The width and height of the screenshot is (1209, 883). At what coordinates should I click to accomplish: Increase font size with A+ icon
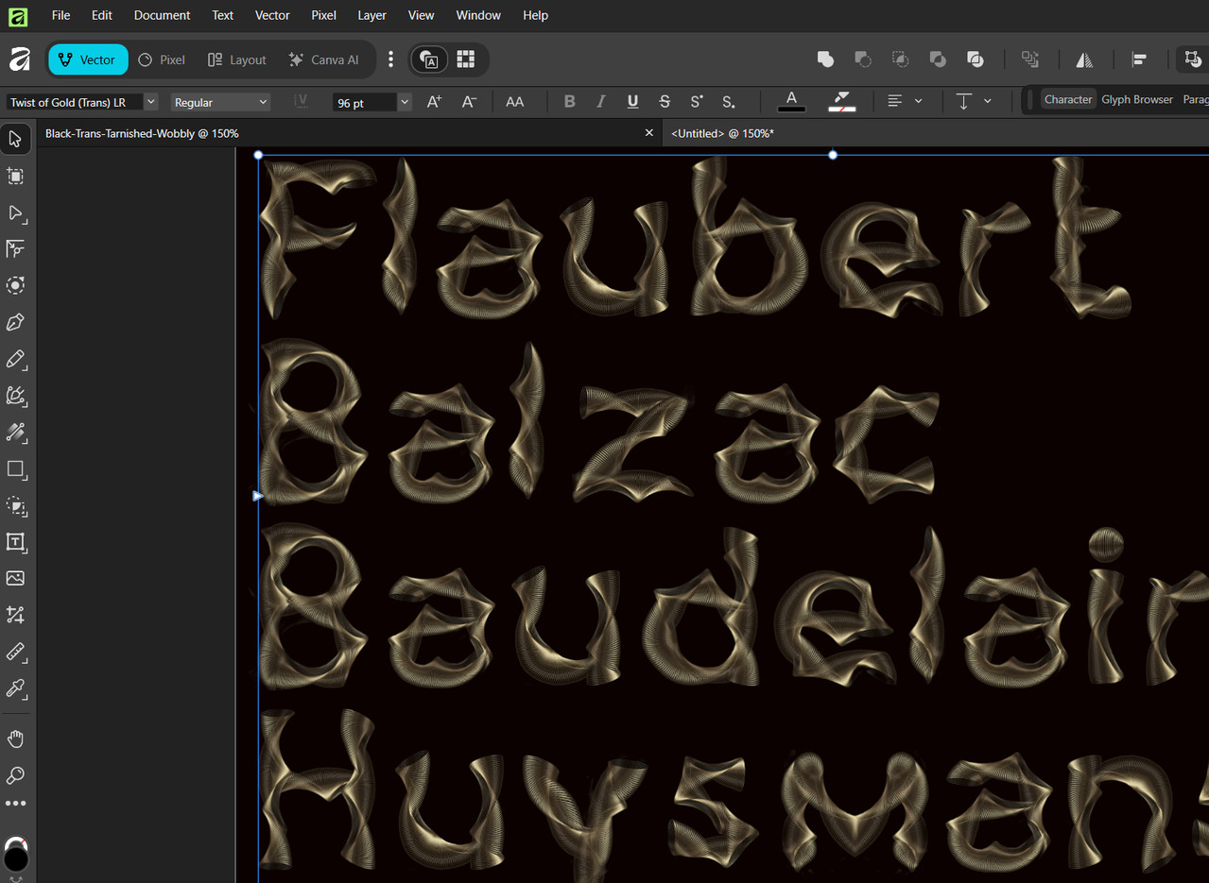click(435, 102)
